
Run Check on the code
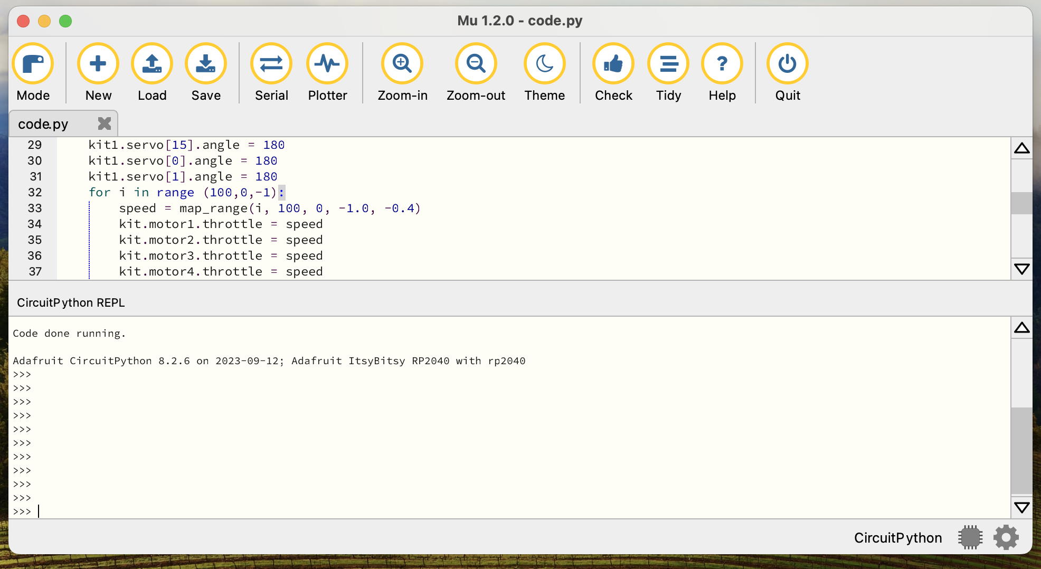pyautogui.click(x=613, y=64)
